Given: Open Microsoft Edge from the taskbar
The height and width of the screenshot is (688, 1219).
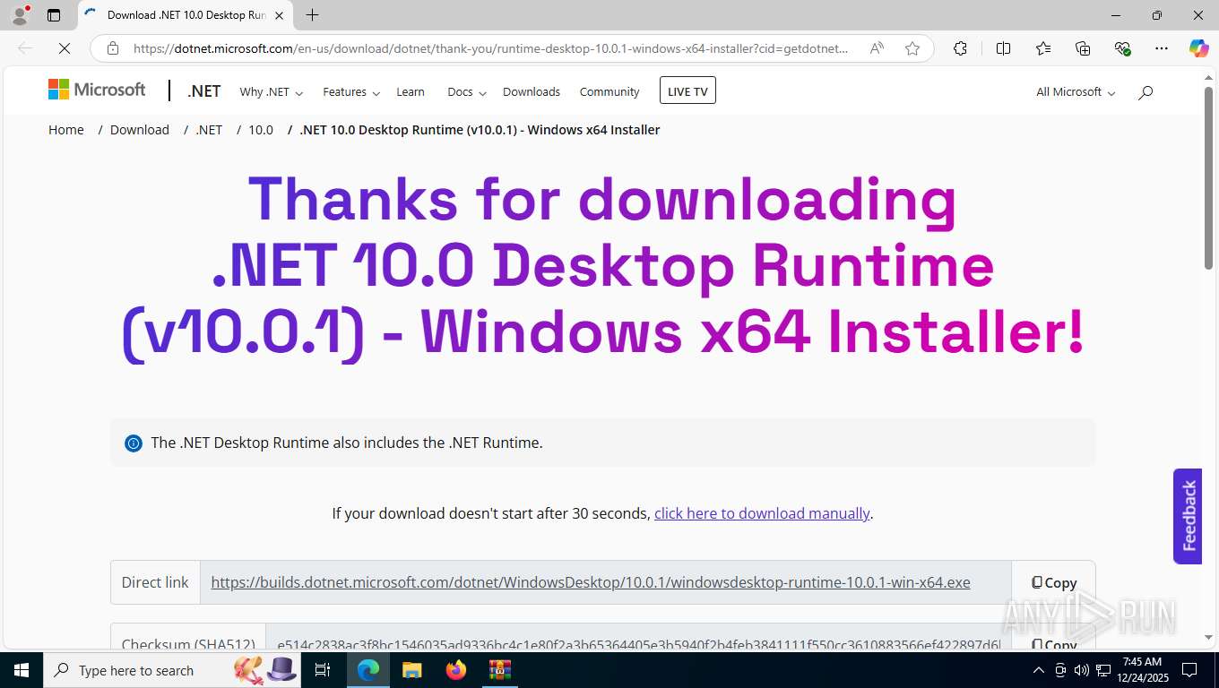Looking at the screenshot, I should (x=368, y=670).
